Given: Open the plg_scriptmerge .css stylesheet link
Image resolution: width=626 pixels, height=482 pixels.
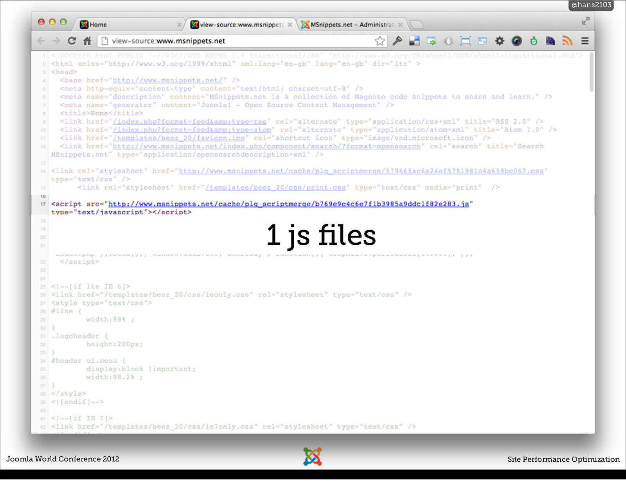Looking at the screenshot, I should [361, 171].
